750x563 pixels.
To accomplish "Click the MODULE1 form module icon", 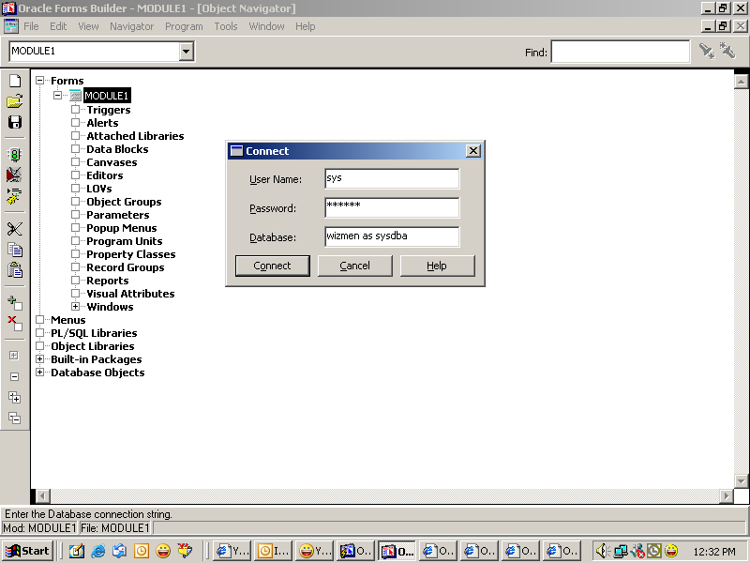I will [x=75, y=96].
